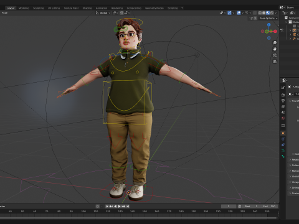
Task: Play the animation forward
Action: click(119, 207)
